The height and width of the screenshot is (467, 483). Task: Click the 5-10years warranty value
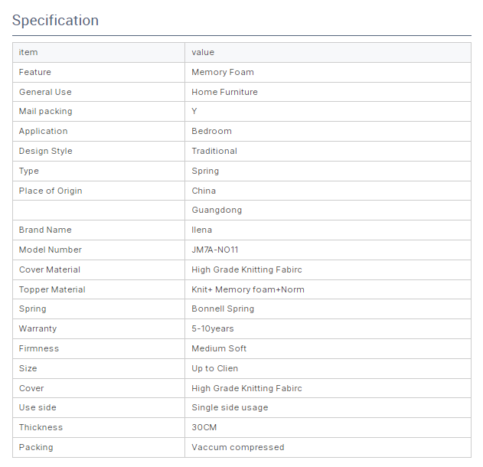(213, 328)
